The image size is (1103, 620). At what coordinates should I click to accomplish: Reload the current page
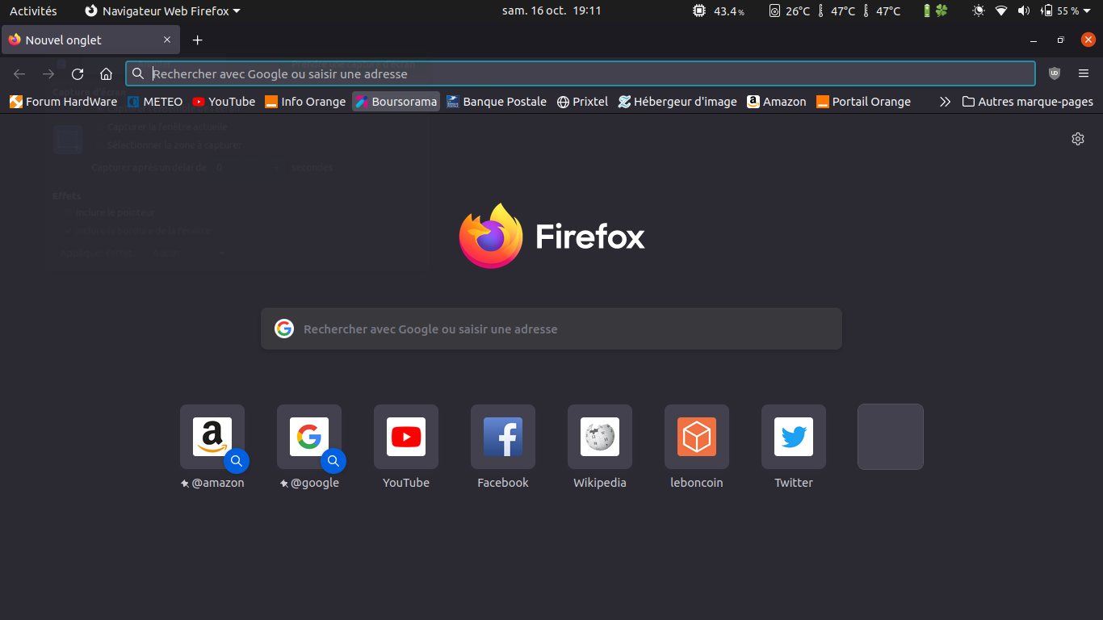coord(78,73)
